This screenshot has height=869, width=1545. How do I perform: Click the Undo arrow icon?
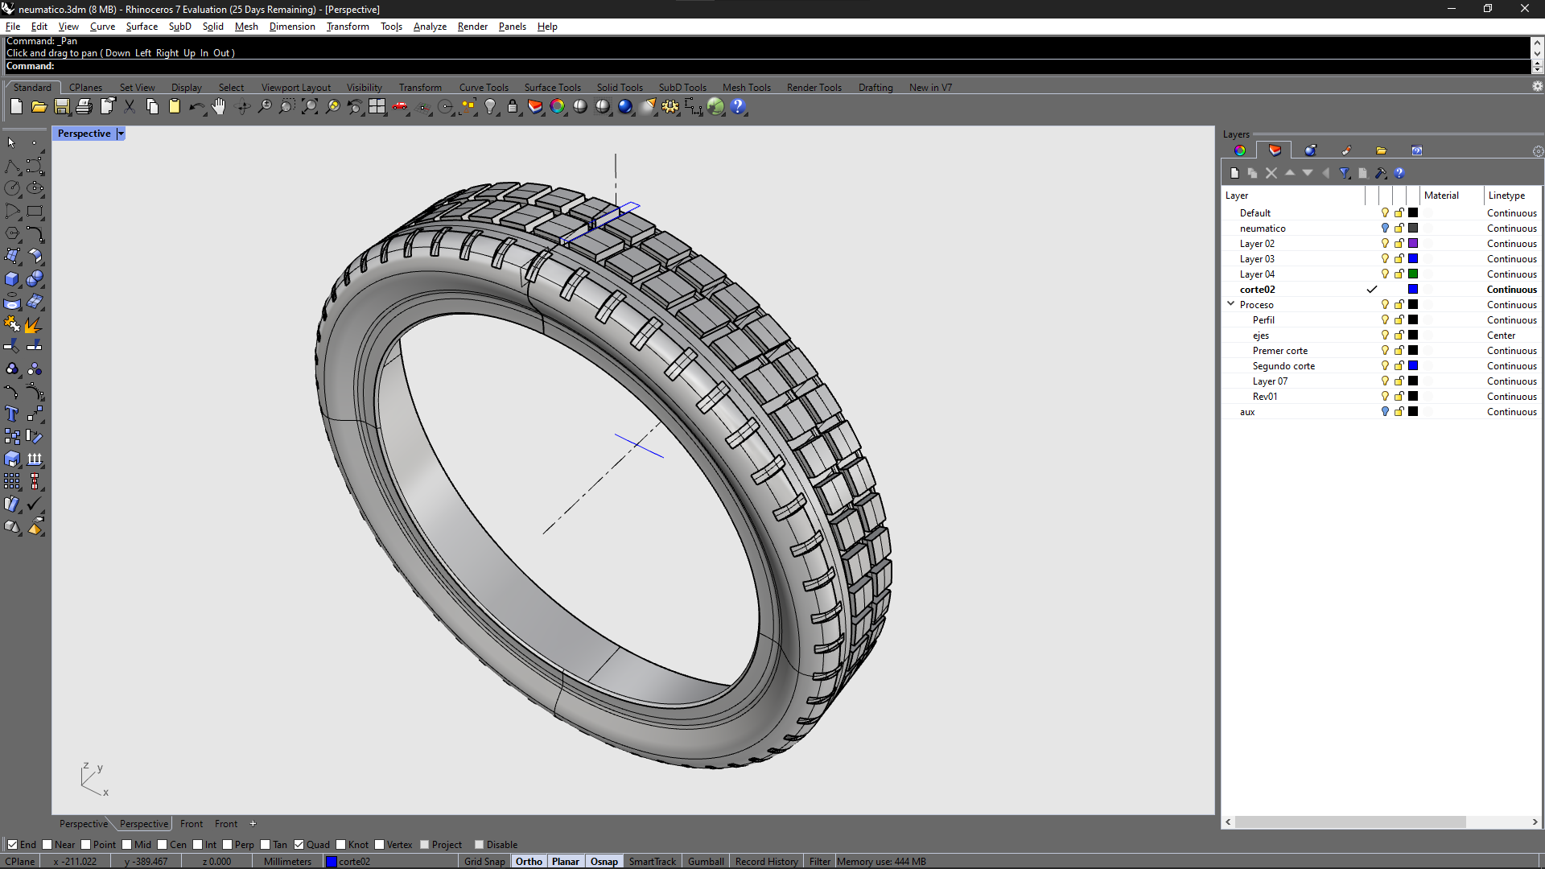point(196,106)
